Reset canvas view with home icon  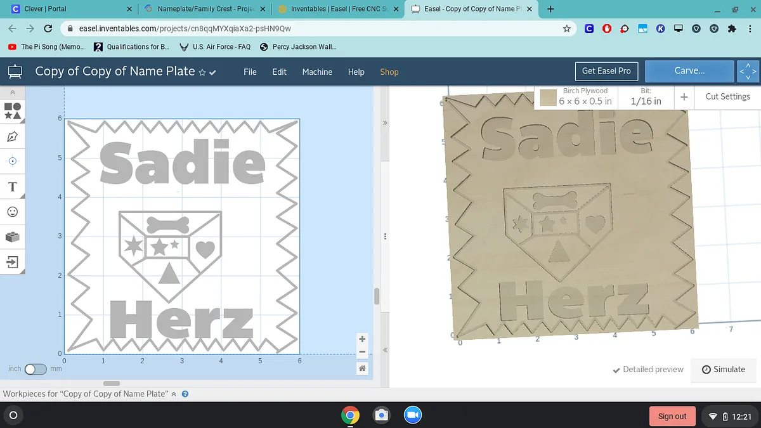[x=362, y=368]
